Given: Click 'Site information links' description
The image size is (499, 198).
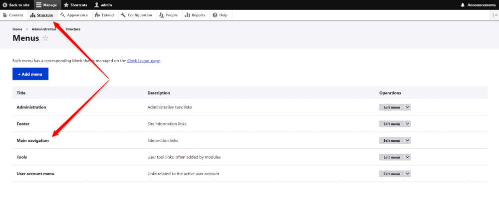Looking at the screenshot, I should [x=167, y=124].
